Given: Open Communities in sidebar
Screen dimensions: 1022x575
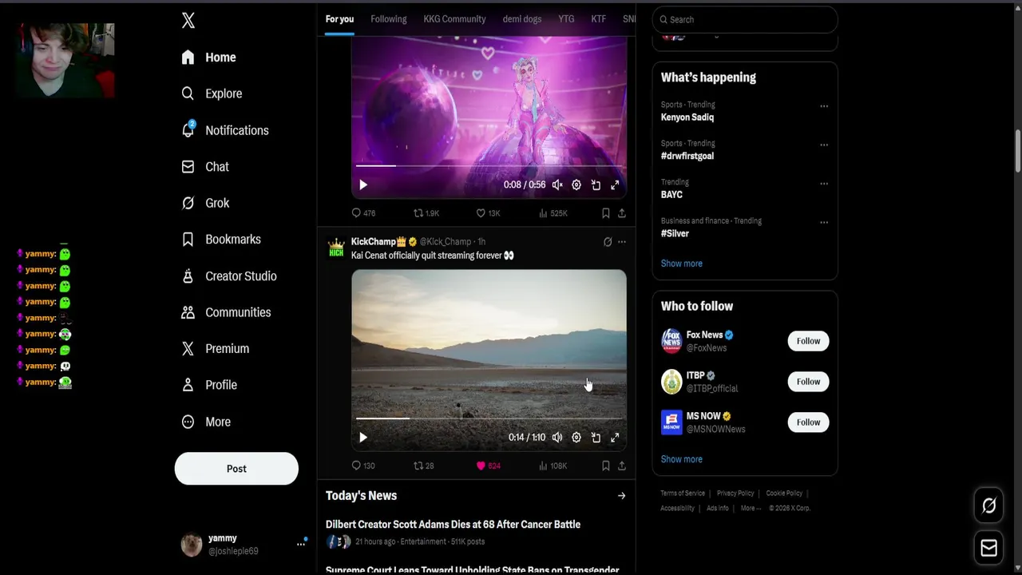Looking at the screenshot, I should (226, 312).
